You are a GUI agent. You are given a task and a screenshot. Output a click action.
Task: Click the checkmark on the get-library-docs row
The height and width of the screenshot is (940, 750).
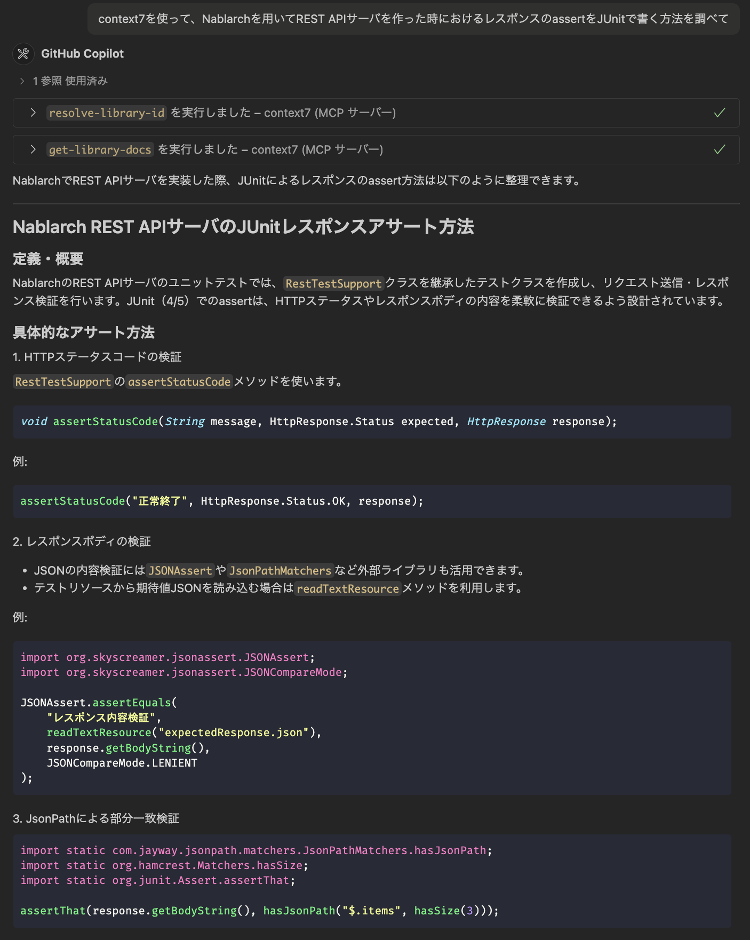(x=720, y=149)
